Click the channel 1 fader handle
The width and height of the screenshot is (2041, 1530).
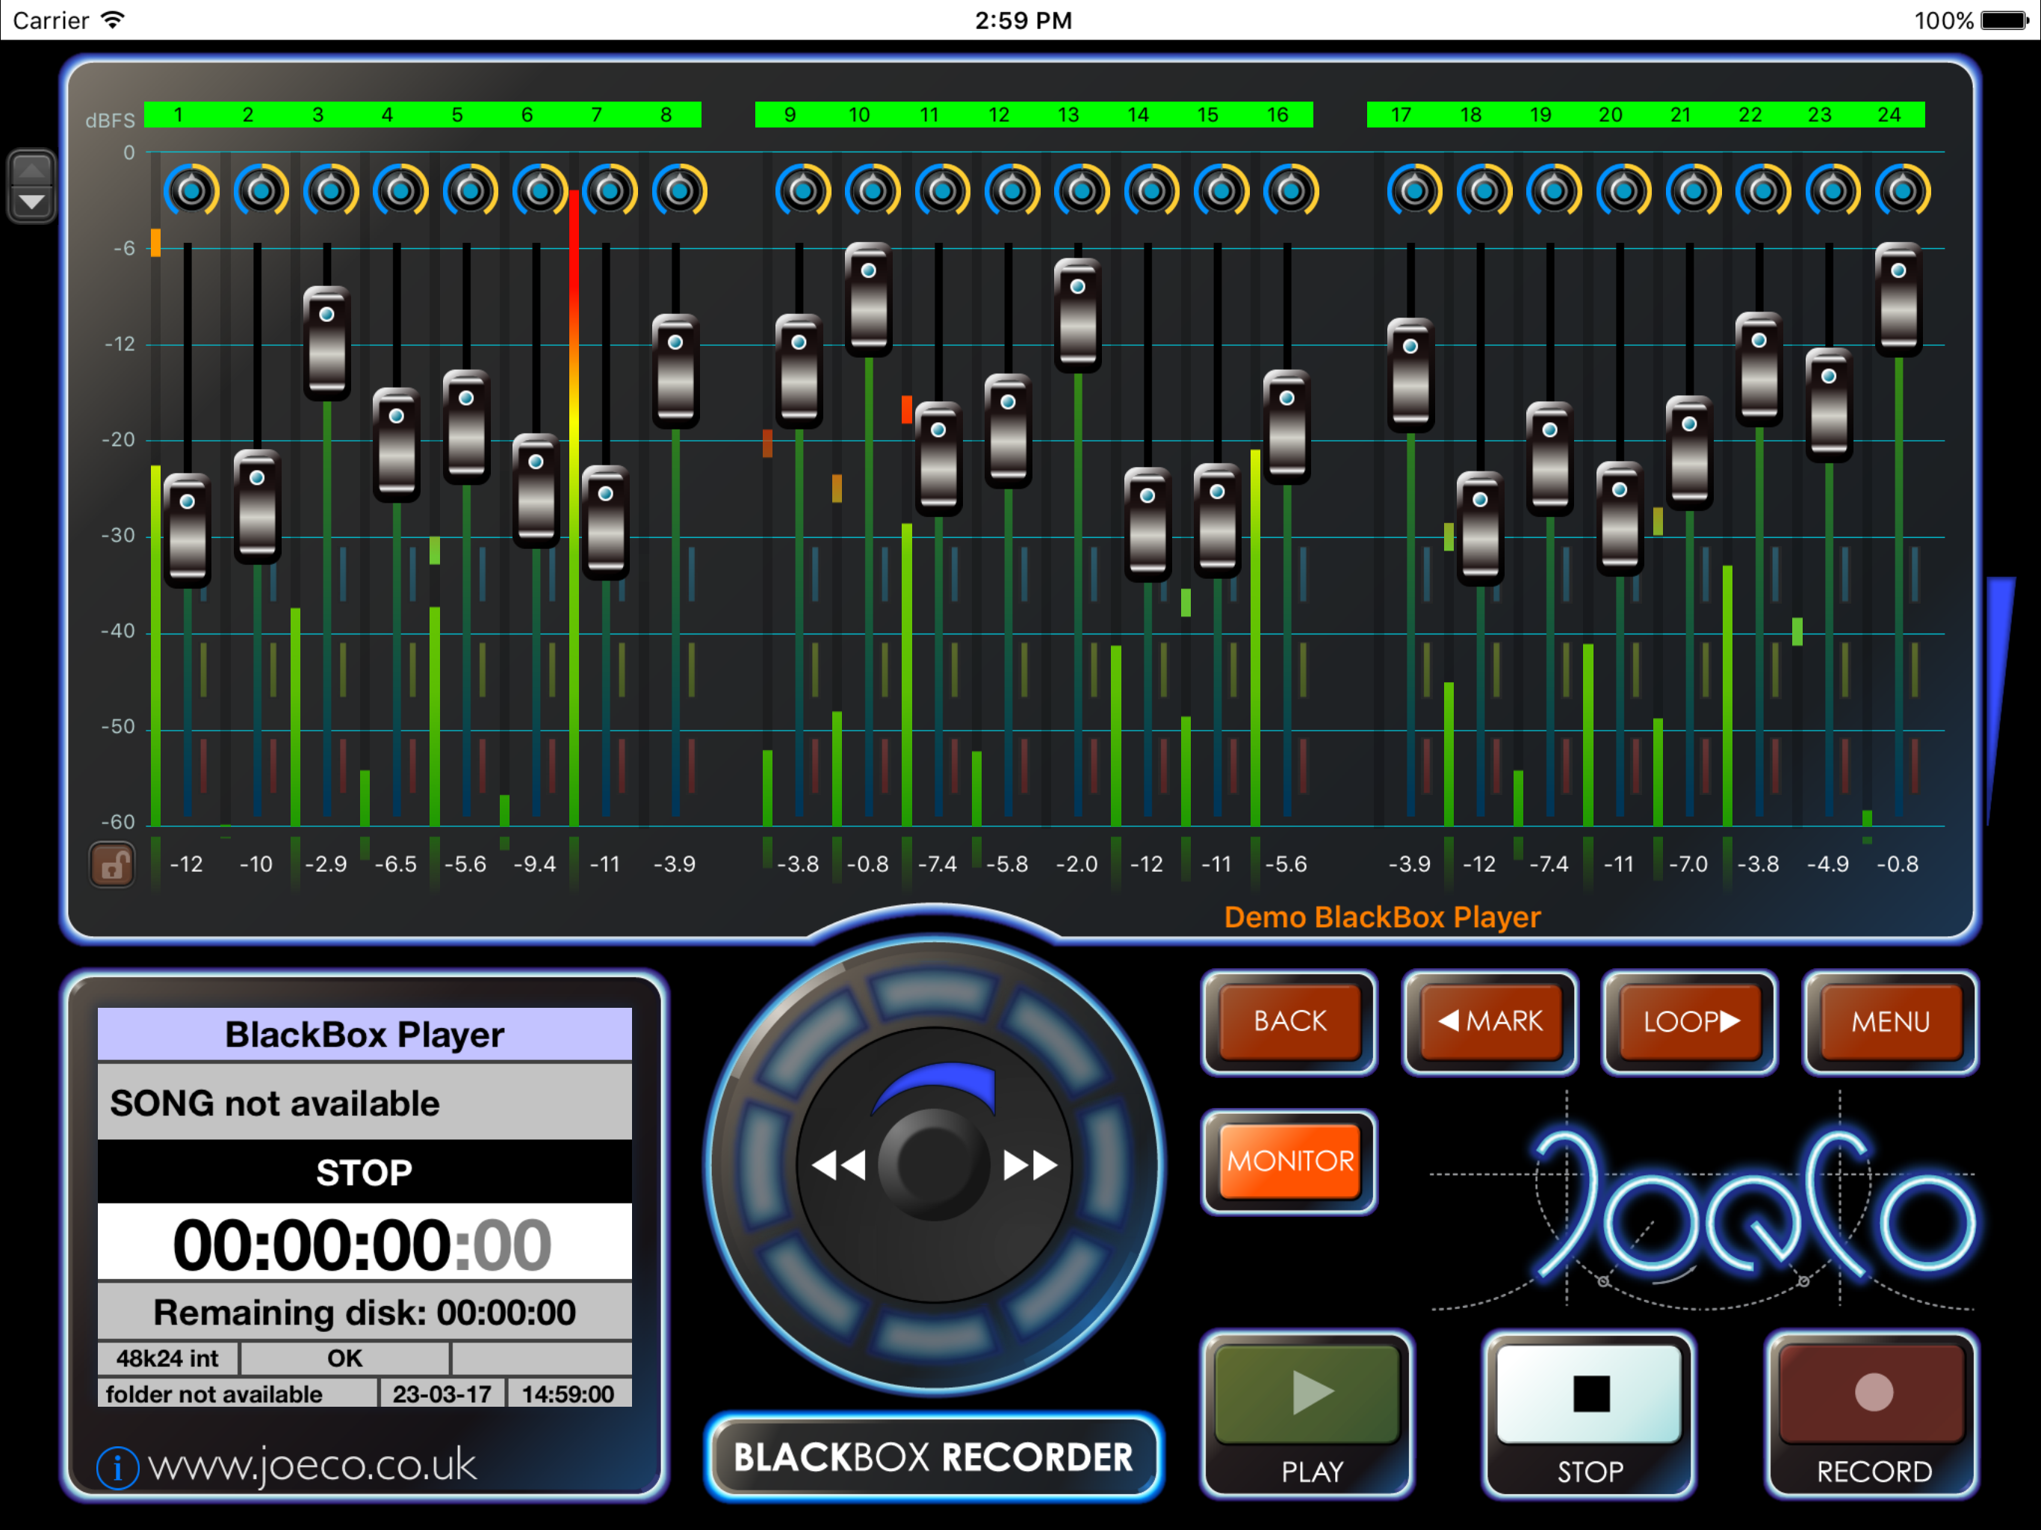pos(188,530)
